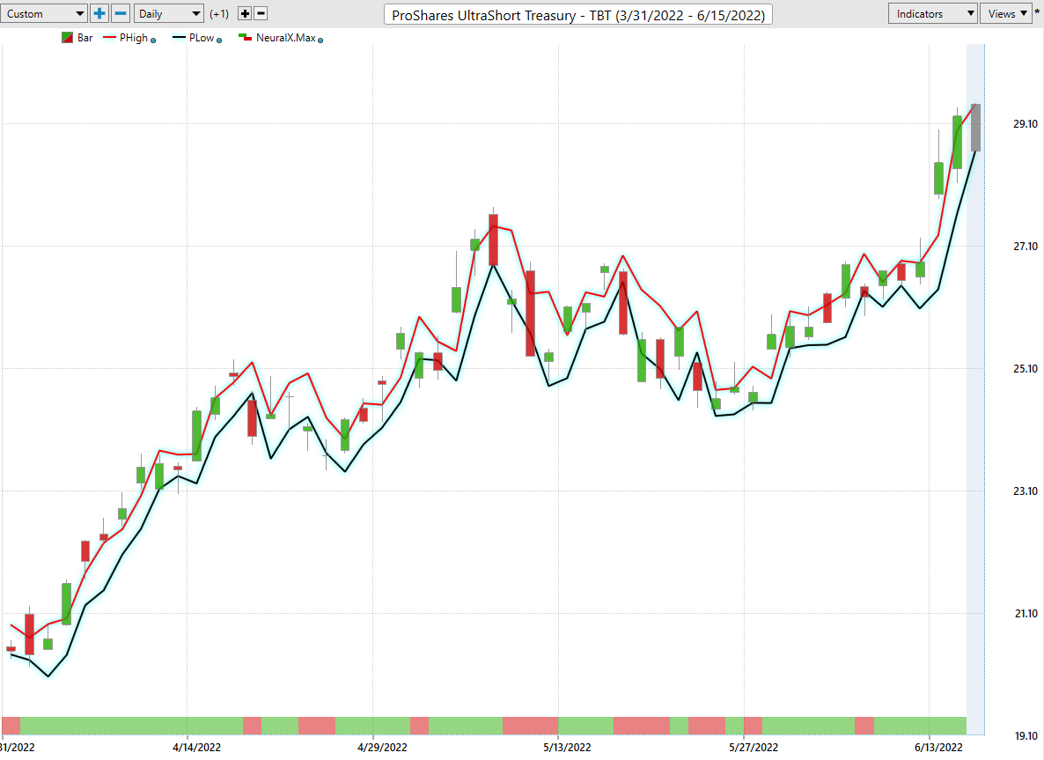
Task: Click the 5/27/2022 date axis label
Action: point(753,748)
